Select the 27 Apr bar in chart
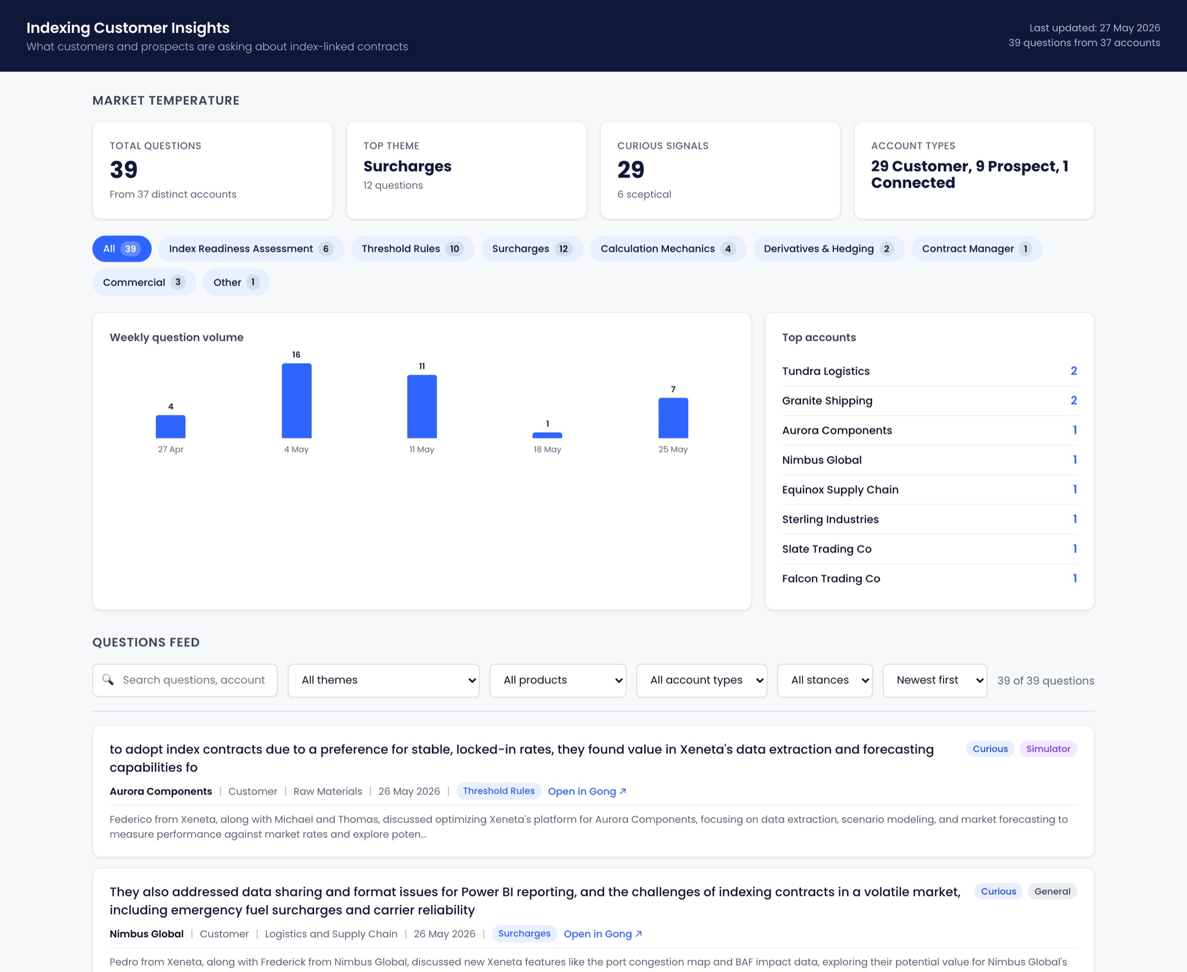 point(170,427)
